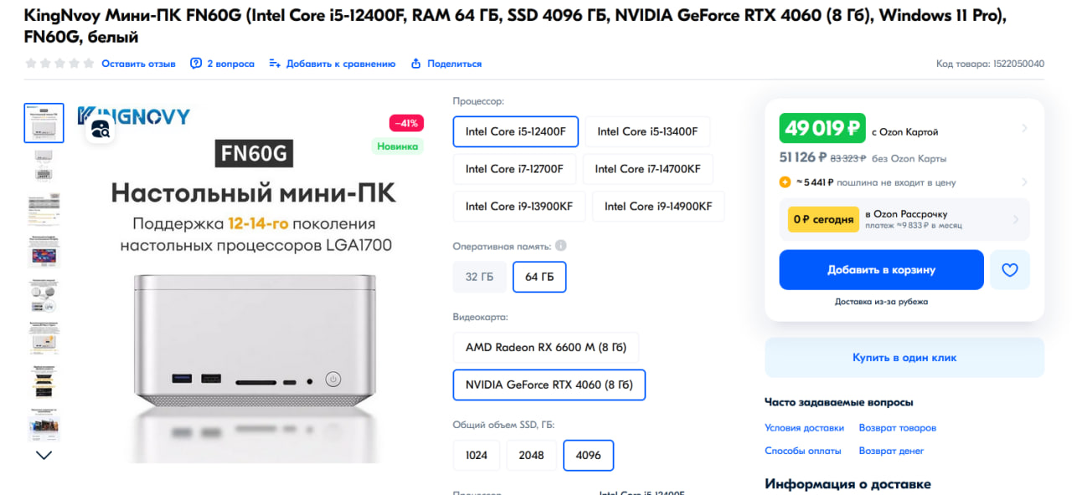This screenshot has width=1072, height=495.
Task: Select the 2048 GB SSD option
Action: [x=531, y=456]
